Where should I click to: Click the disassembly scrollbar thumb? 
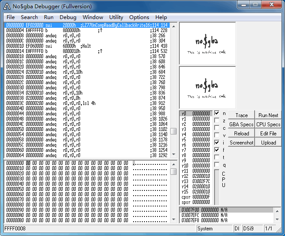[174, 131]
